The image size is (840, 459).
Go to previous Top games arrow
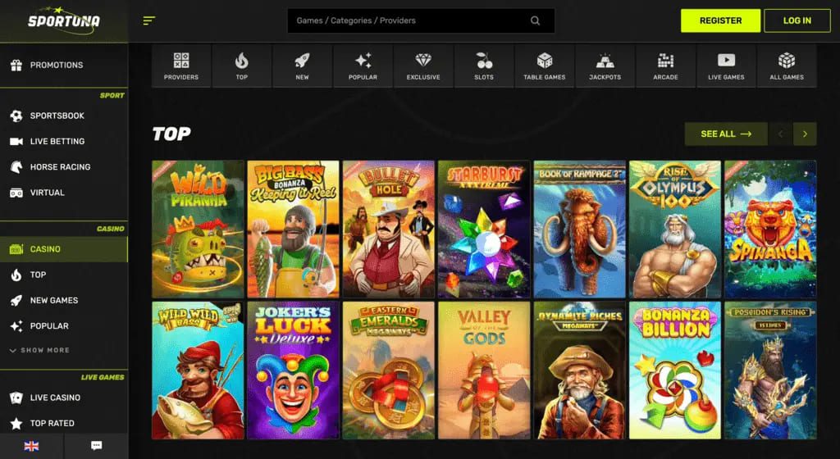coord(780,134)
